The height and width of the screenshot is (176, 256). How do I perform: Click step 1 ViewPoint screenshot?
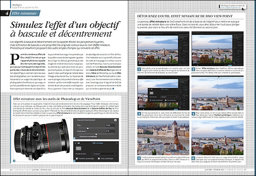click(x=163, y=49)
